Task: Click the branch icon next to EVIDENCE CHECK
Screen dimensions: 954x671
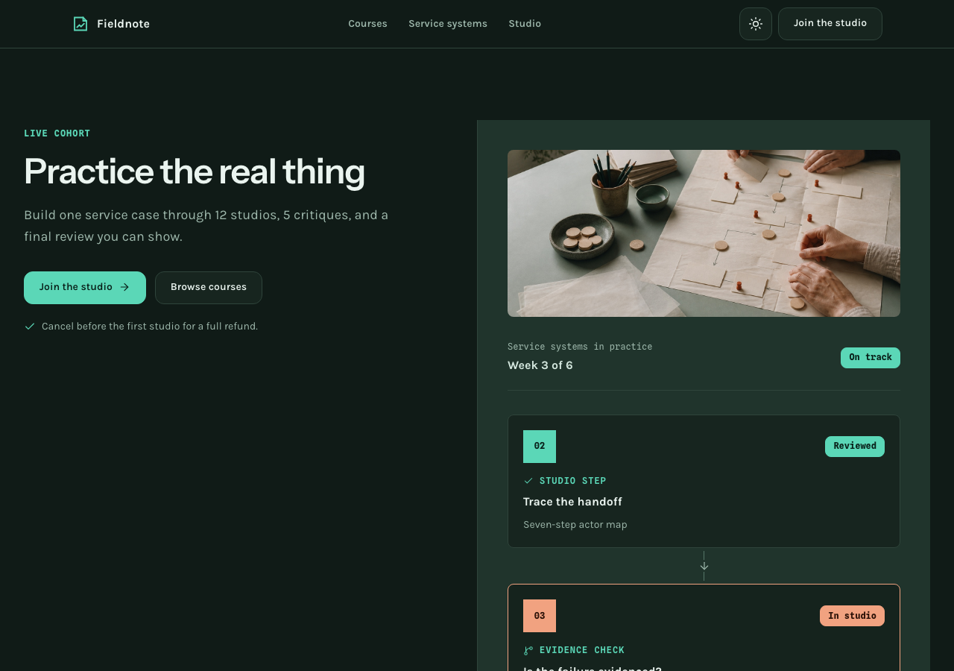Action: tap(528, 650)
